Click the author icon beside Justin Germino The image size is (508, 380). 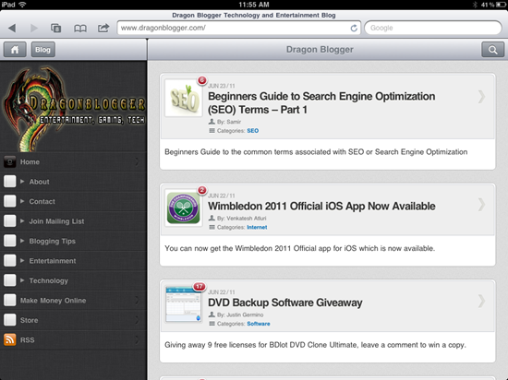pyautogui.click(x=212, y=315)
